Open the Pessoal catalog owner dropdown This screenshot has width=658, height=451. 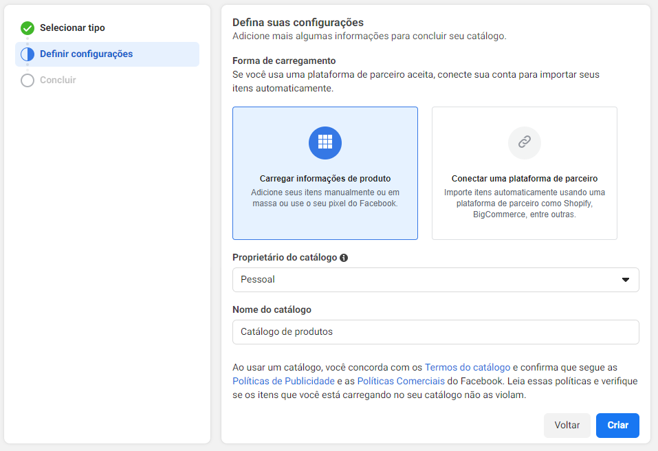(x=436, y=279)
